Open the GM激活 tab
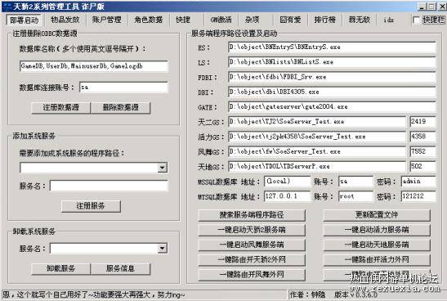The width and height of the screenshot is (447, 301). (x=221, y=20)
